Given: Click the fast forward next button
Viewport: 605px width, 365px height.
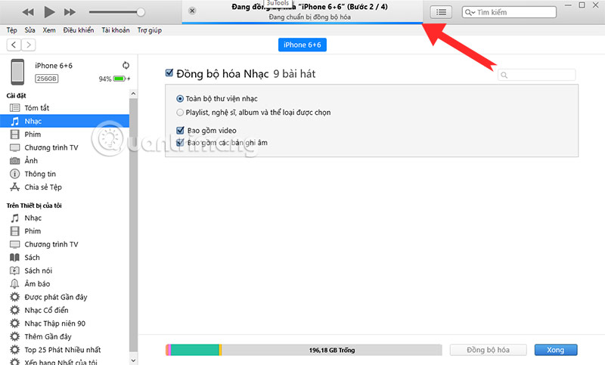Looking at the screenshot, I should (70, 12).
